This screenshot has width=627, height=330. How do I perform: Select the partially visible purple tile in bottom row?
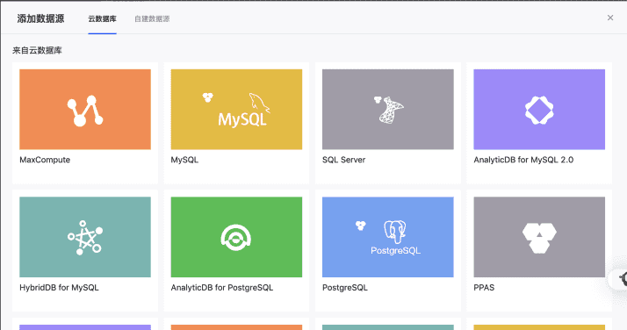click(x=85, y=327)
